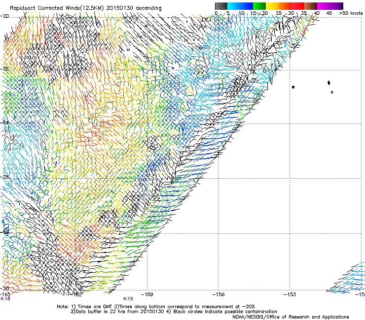Click the '-22' latitude axis label
The image size is (365, 320).
(x=4, y=69)
